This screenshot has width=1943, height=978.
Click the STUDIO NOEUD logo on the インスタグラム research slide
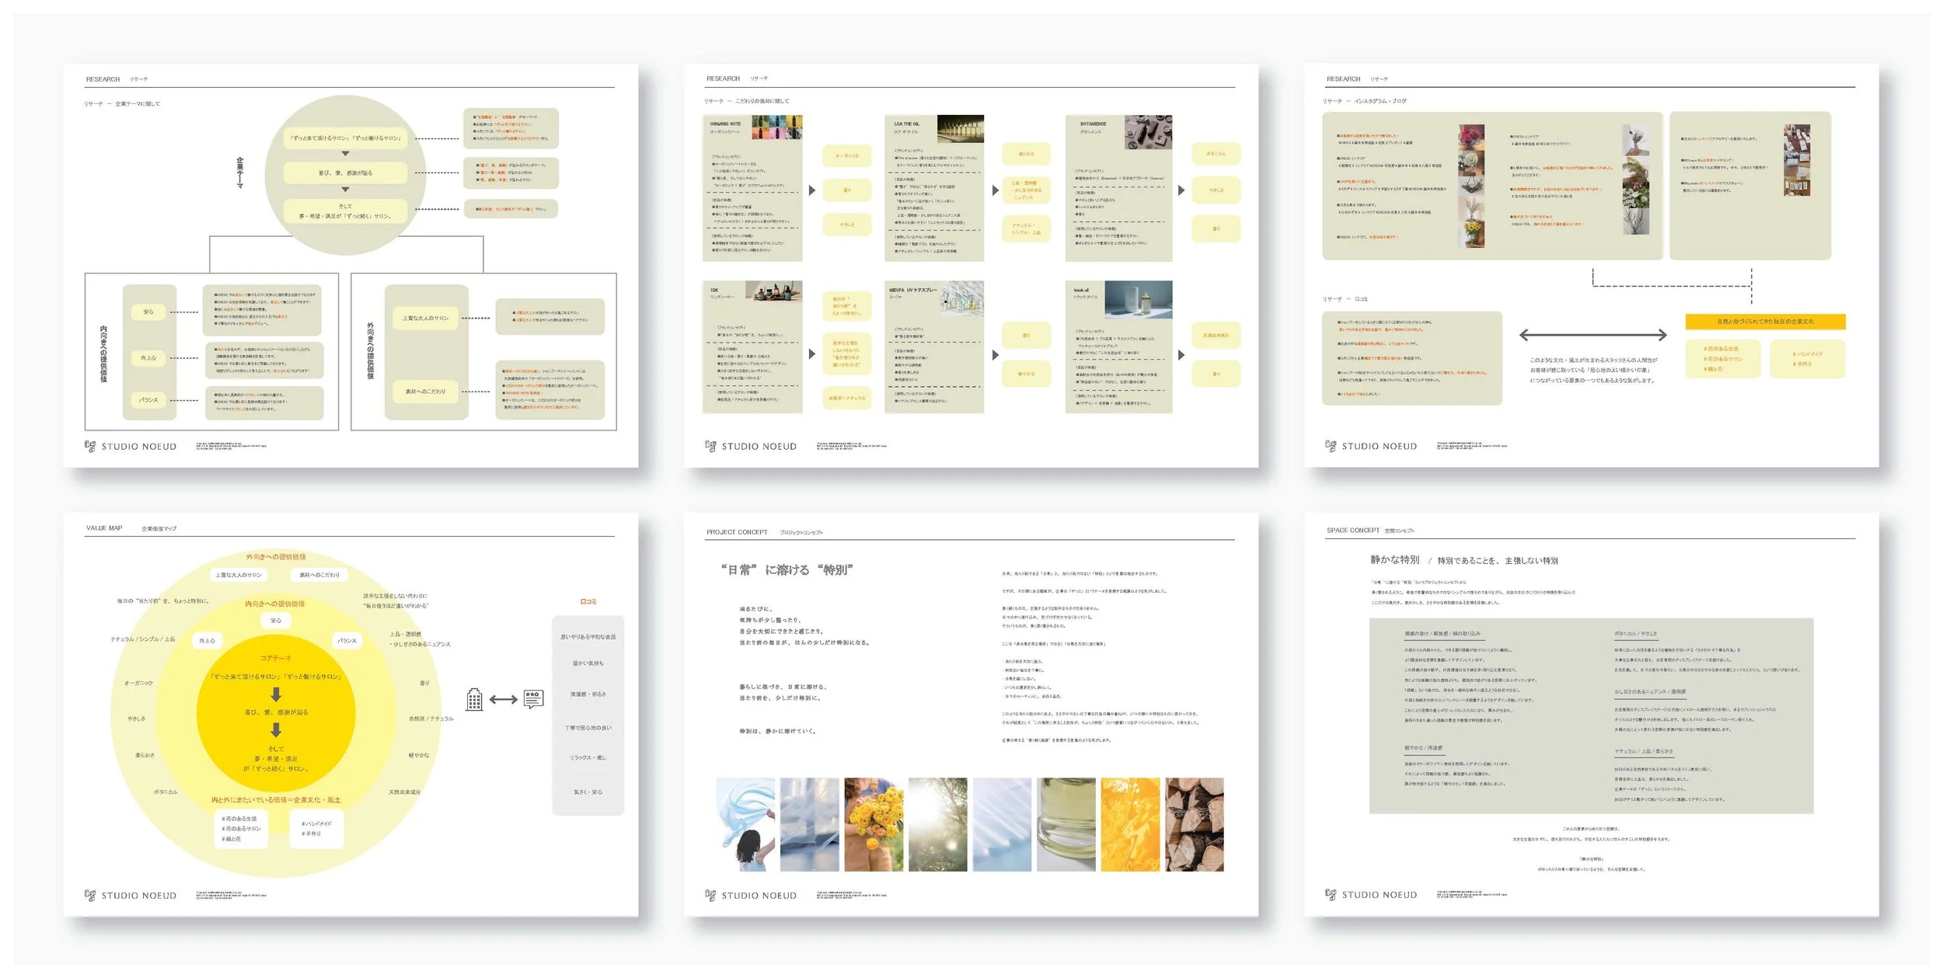click(1371, 446)
